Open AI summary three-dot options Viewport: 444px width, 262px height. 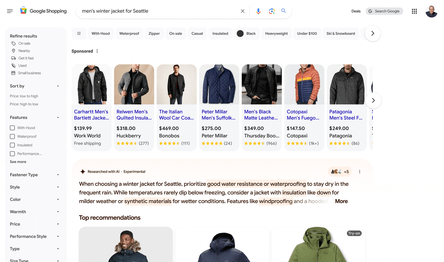pos(360,172)
